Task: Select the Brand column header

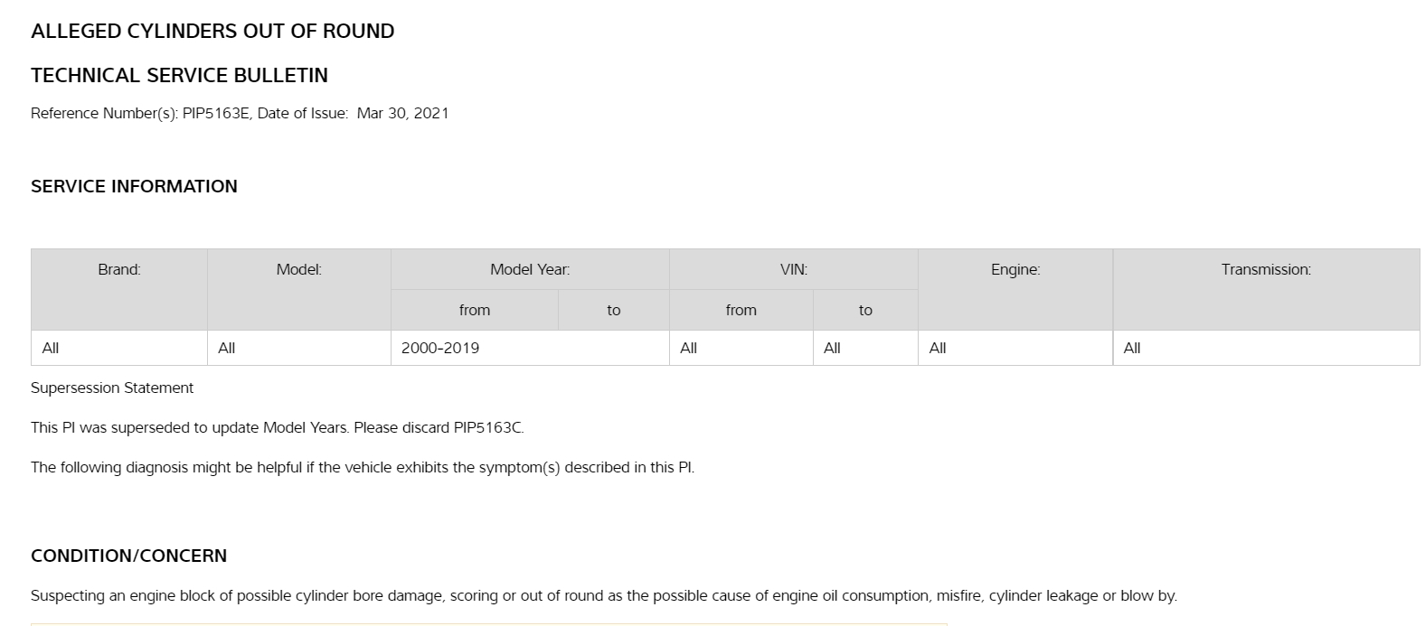Action: click(119, 269)
